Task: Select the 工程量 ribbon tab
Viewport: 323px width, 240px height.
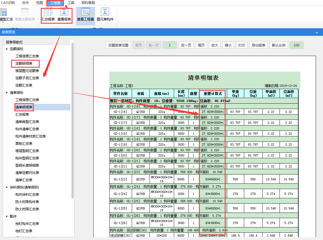Action: [55, 3]
